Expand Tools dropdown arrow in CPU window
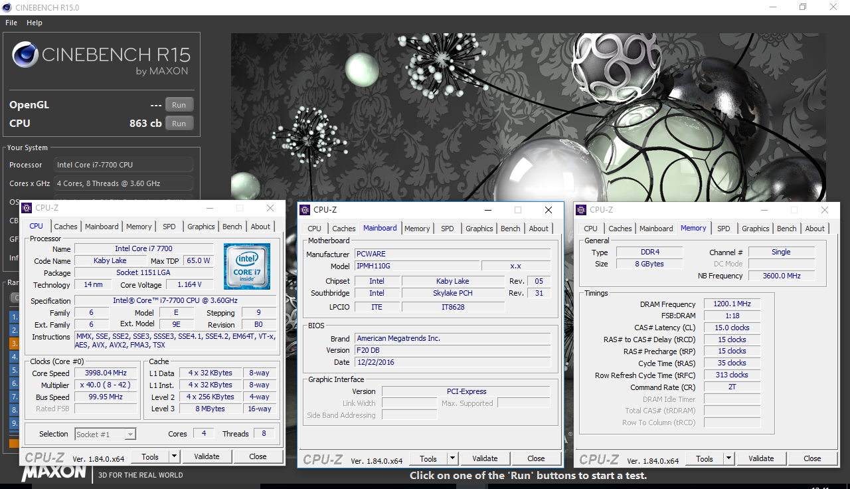This screenshot has width=850, height=489. pos(174,456)
